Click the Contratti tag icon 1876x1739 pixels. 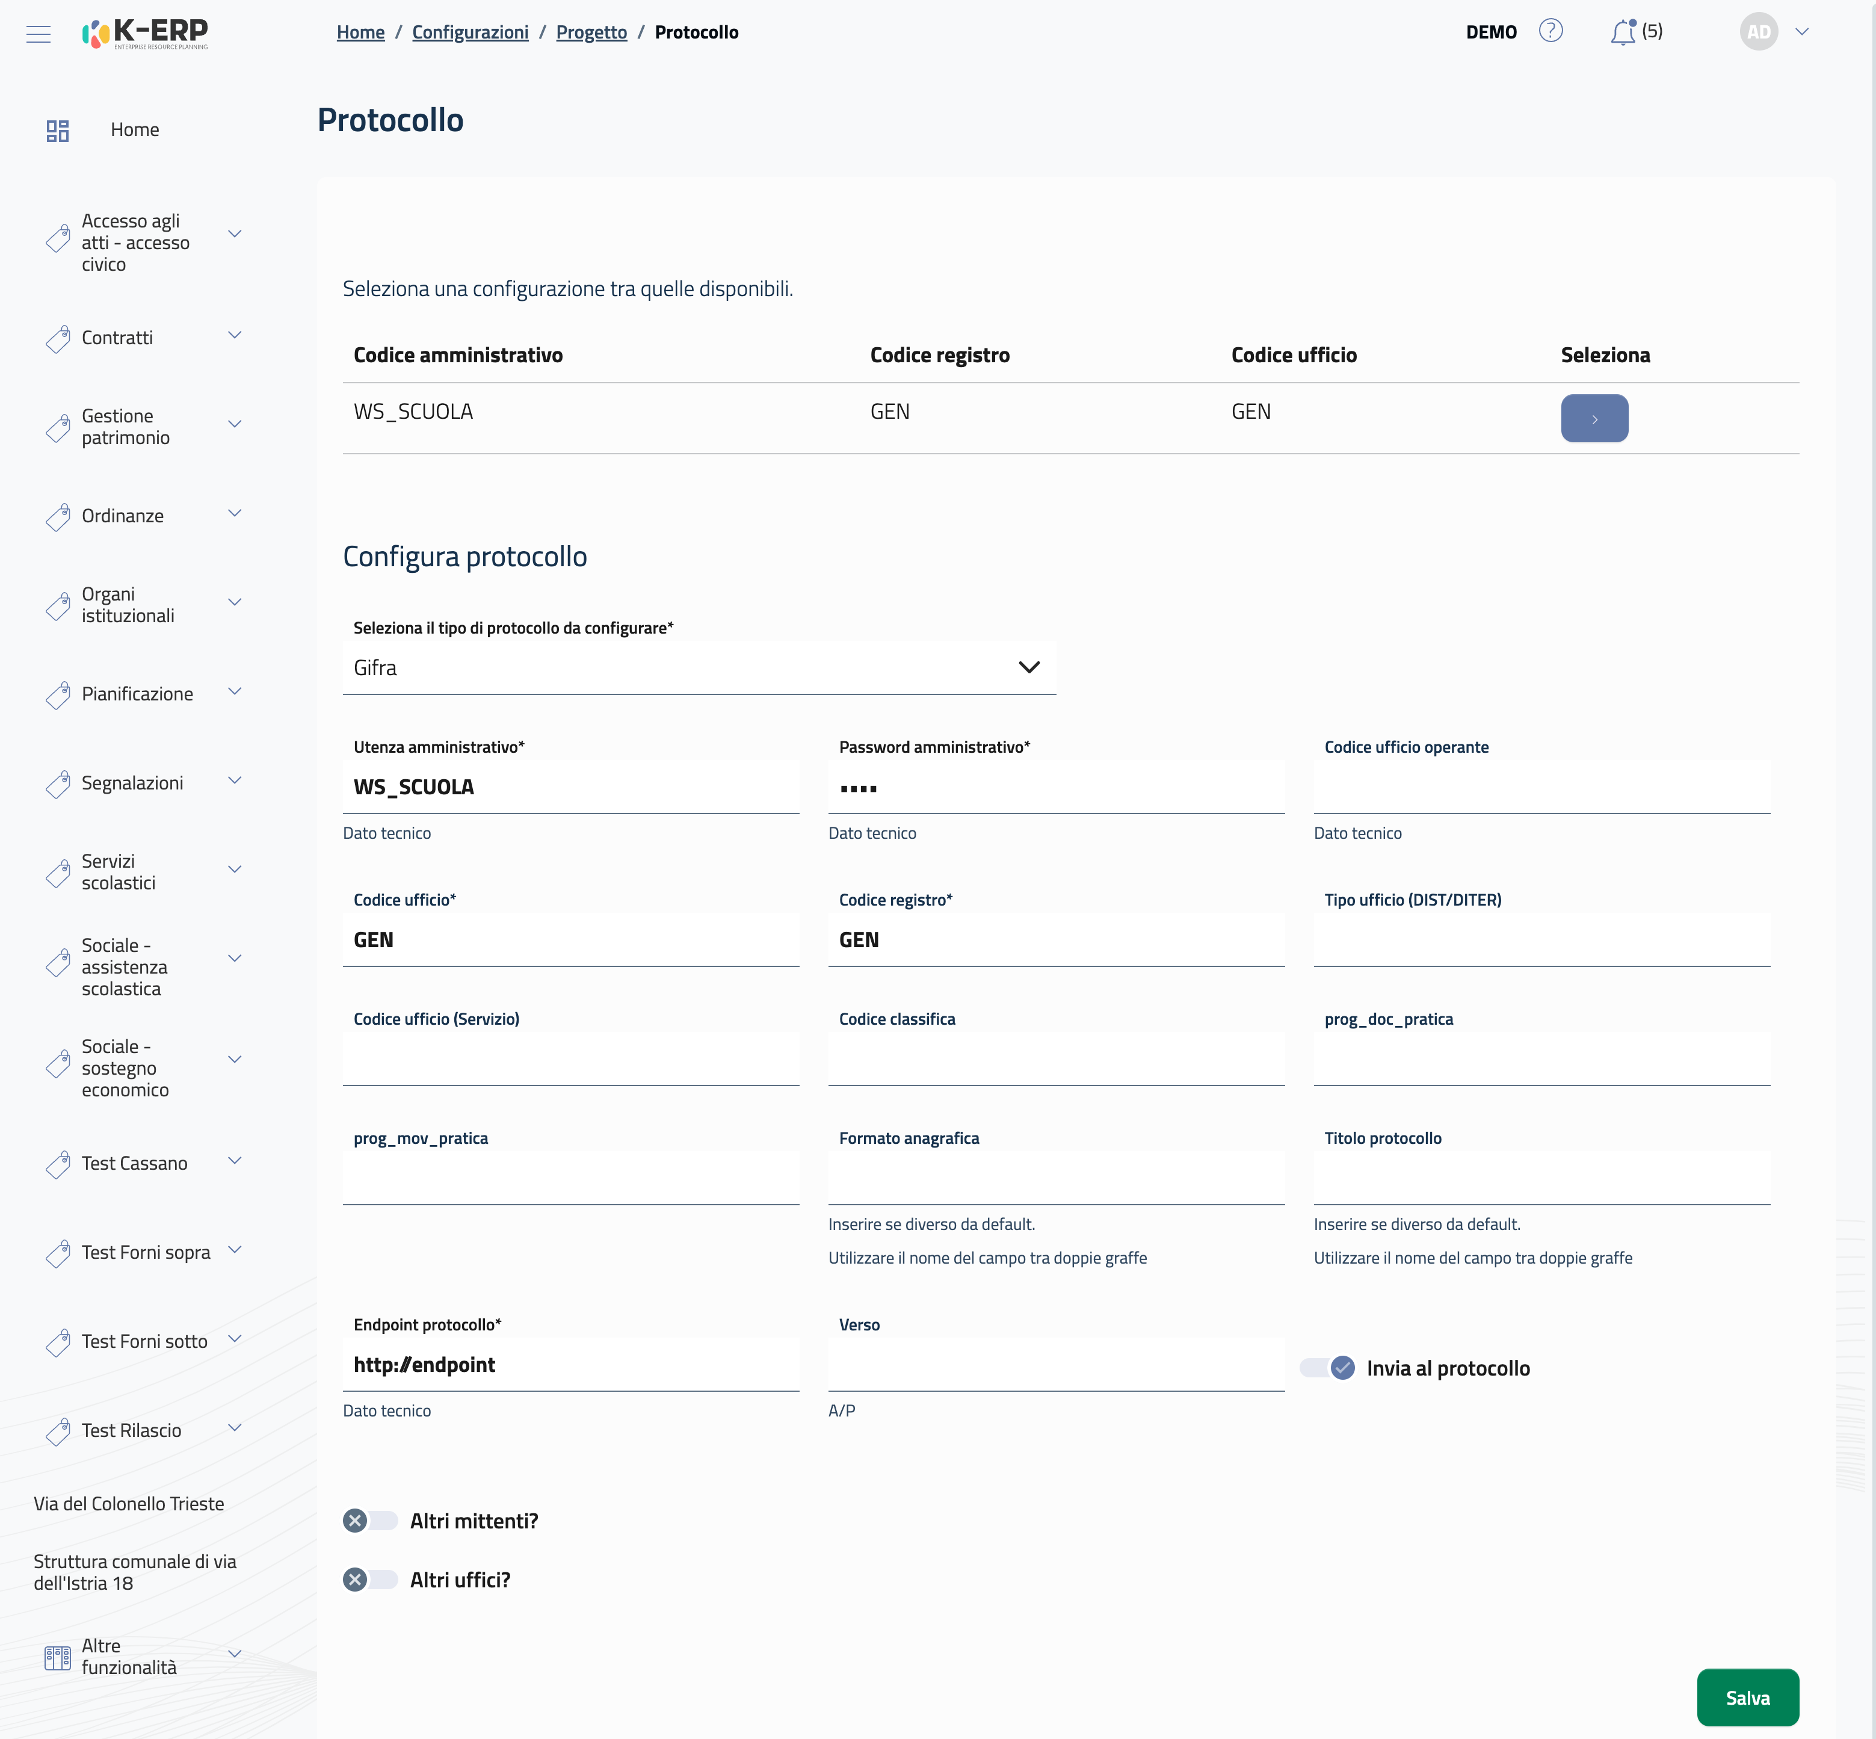57,339
